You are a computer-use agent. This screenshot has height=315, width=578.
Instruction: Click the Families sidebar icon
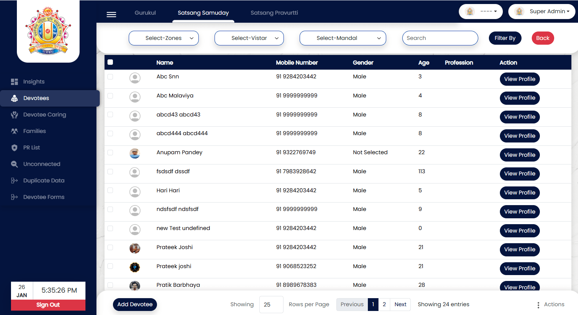pyautogui.click(x=14, y=131)
